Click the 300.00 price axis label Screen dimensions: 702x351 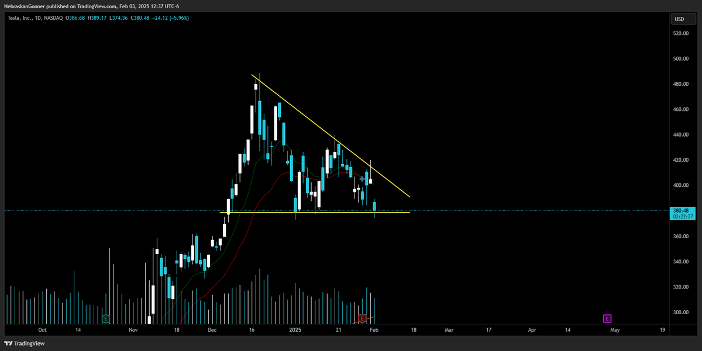coord(680,312)
